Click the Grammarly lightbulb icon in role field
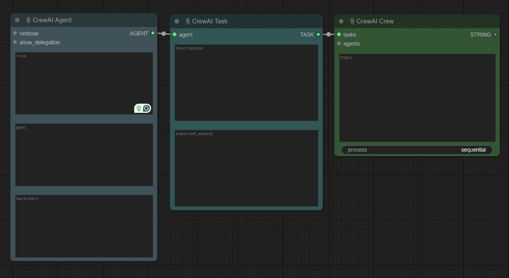Viewport: 509px width, 278px height. [x=139, y=108]
